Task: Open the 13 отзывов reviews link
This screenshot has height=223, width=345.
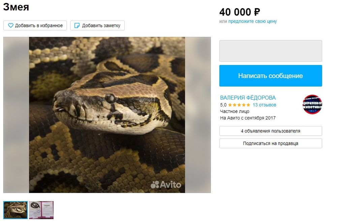Action: point(264,105)
